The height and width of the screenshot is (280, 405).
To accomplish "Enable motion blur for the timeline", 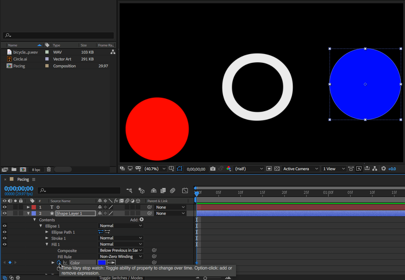I will 173,191.
